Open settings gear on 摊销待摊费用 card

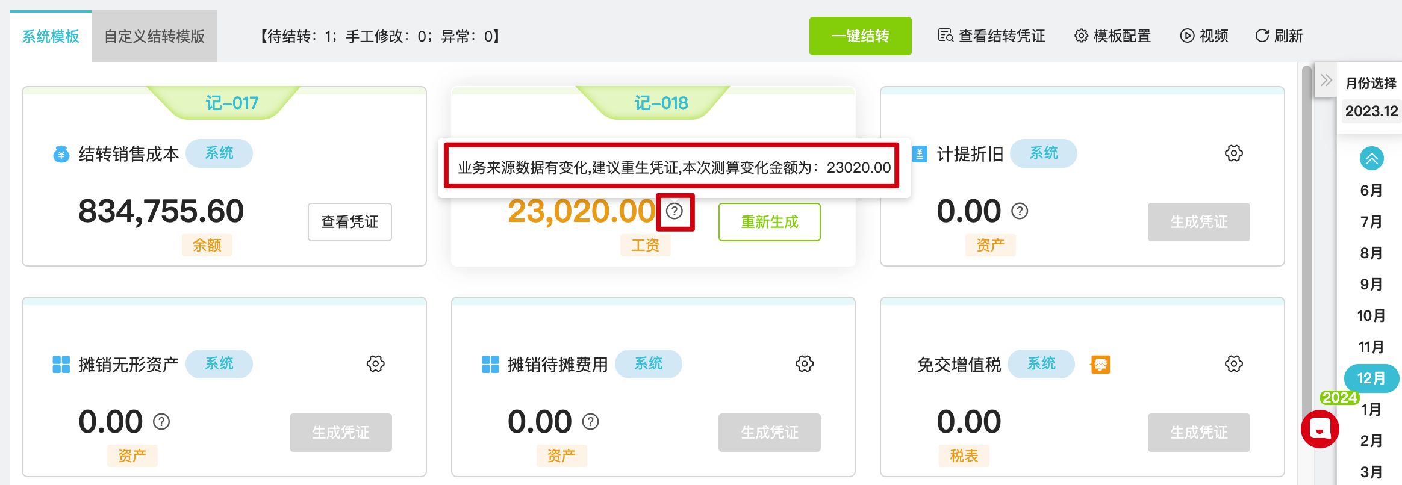(804, 364)
